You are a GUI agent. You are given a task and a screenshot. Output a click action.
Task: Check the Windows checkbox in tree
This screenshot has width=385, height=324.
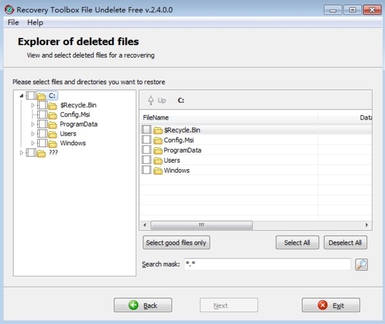42,143
